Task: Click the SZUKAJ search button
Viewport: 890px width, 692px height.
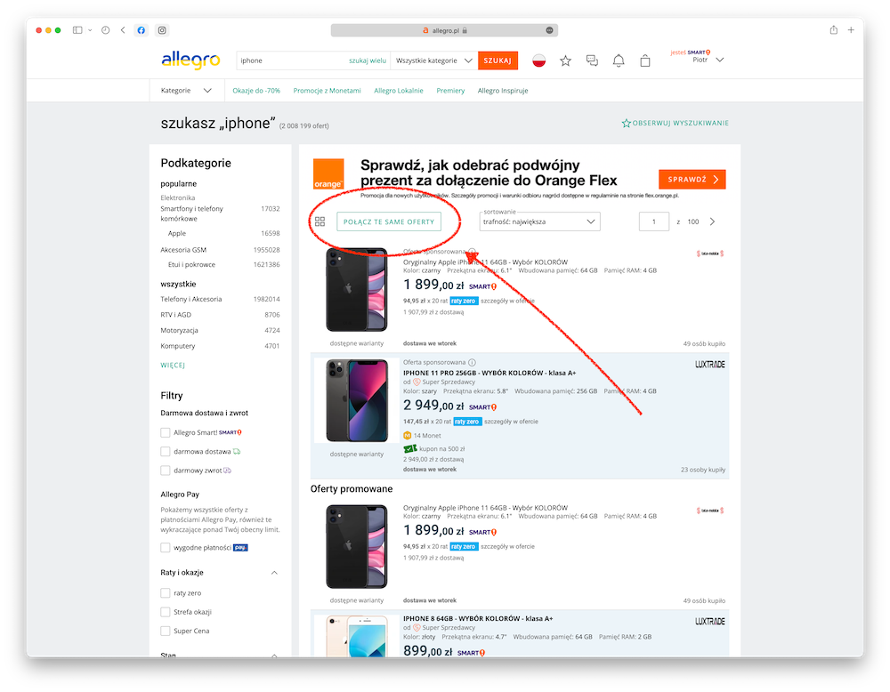Action: 498,60
